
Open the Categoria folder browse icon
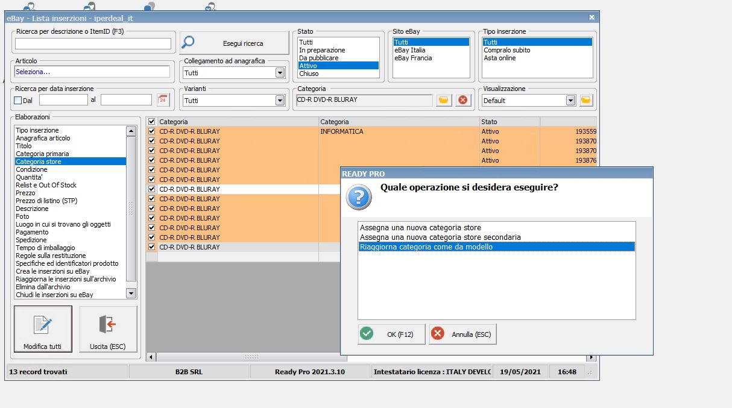(x=444, y=100)
